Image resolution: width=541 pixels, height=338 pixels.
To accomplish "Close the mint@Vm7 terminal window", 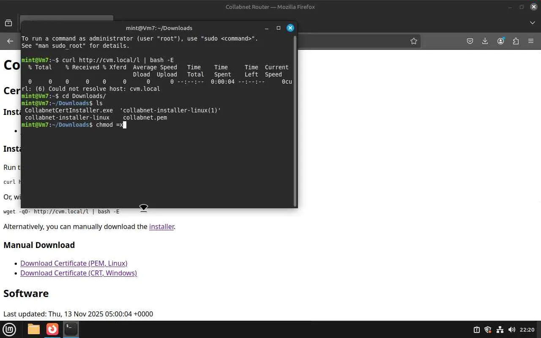I will coord(290,28).
